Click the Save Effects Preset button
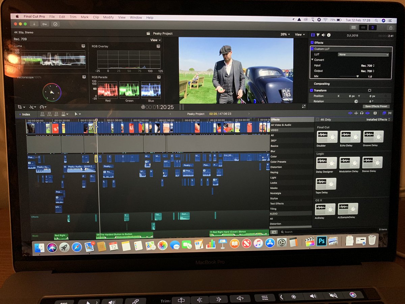The height and width of the screenshot is (304, 405). (x=376, y=106)
